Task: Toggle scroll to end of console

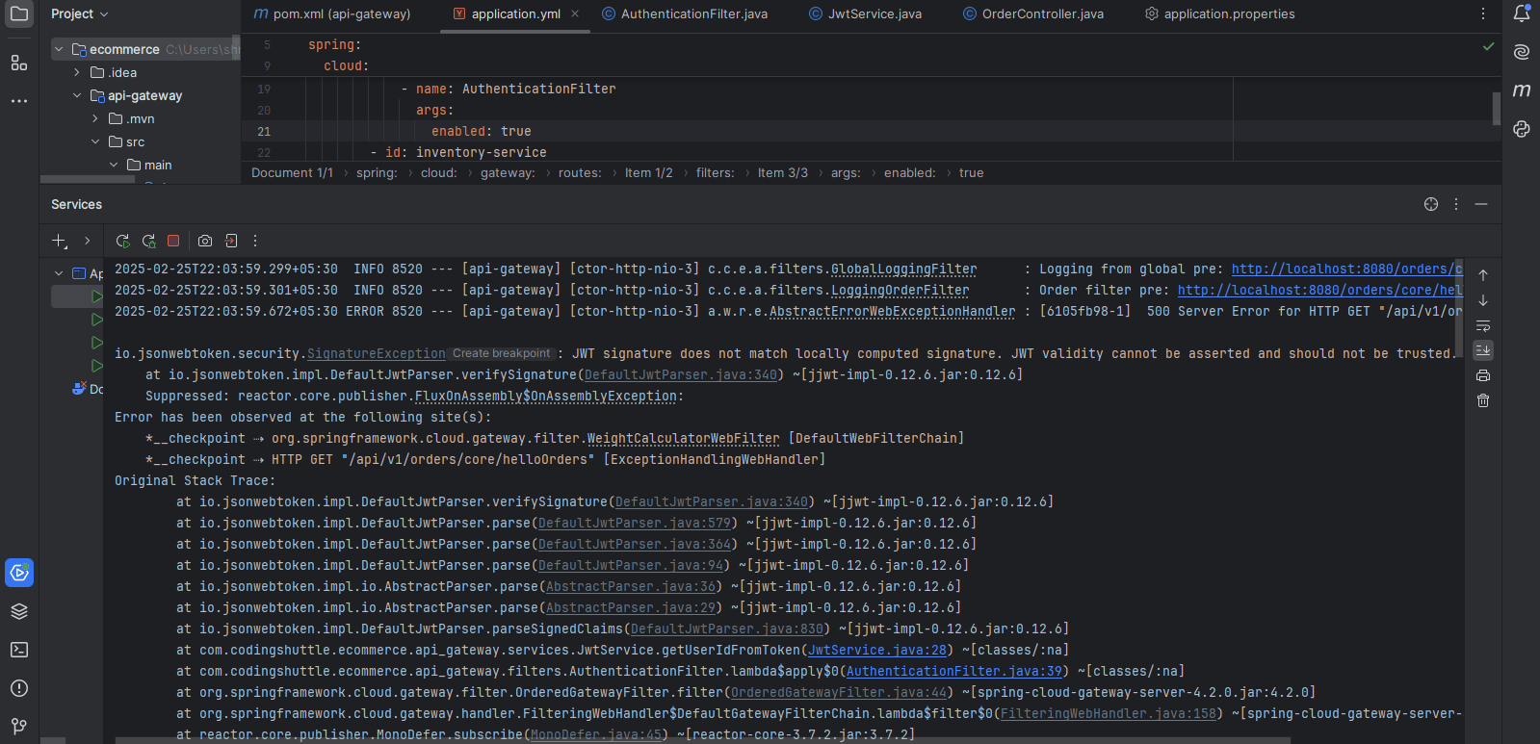Action: coord(1483,350)
